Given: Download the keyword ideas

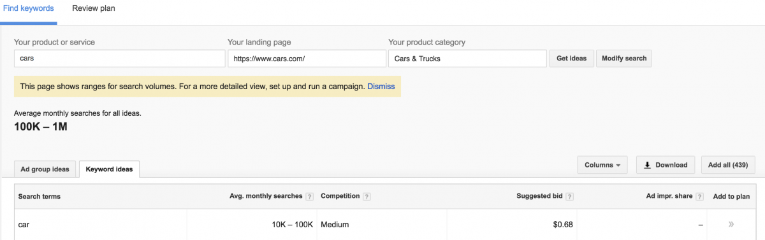Looking at the screenshot, I should pyautogui.click(x=666, y=165).
